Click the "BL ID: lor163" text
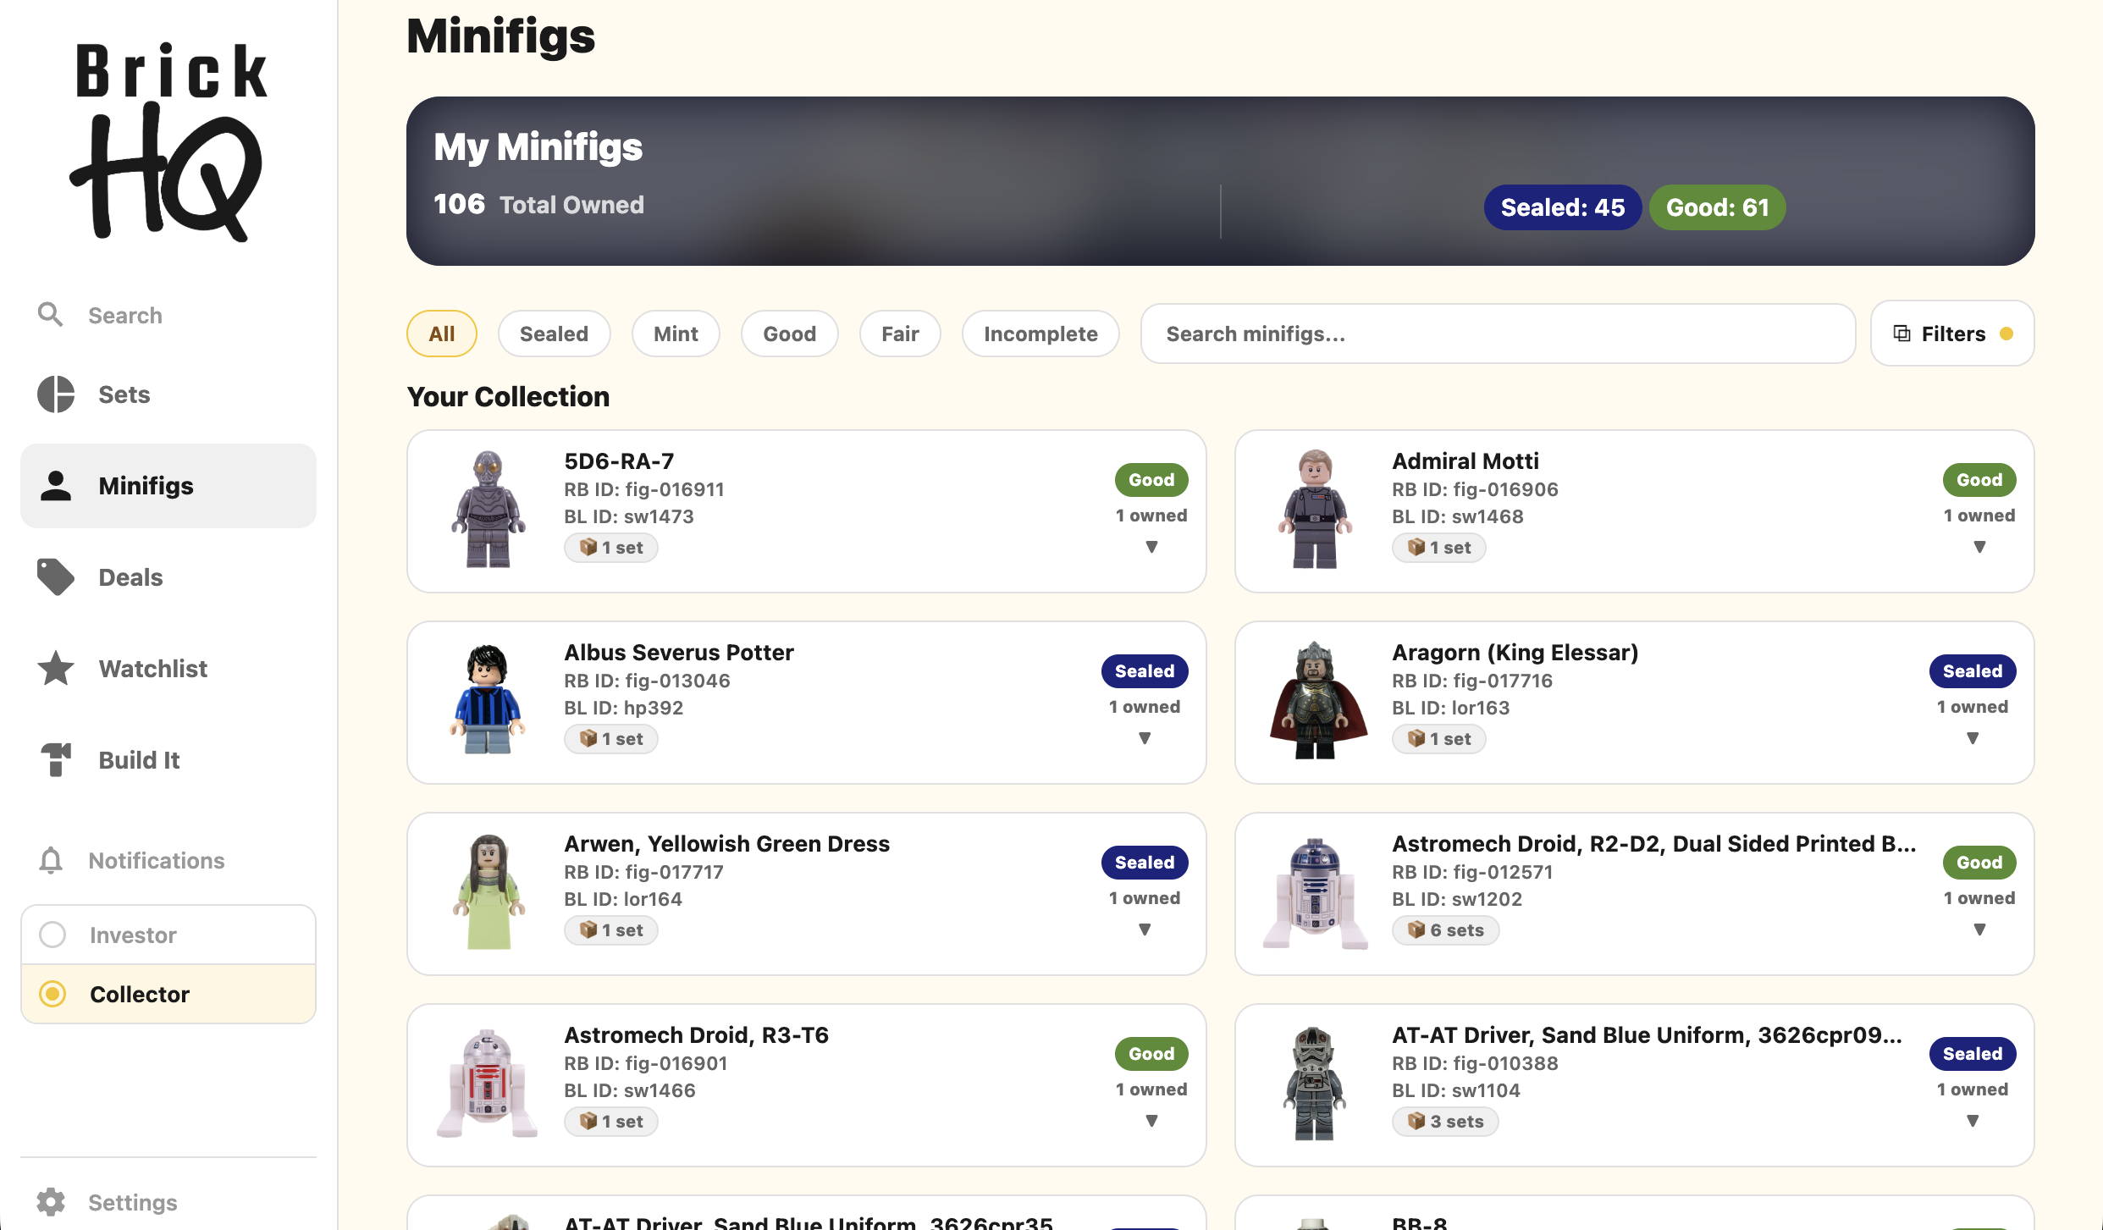The height and width of the screenshot is (1230, 2103). [x=1451, y=708]
